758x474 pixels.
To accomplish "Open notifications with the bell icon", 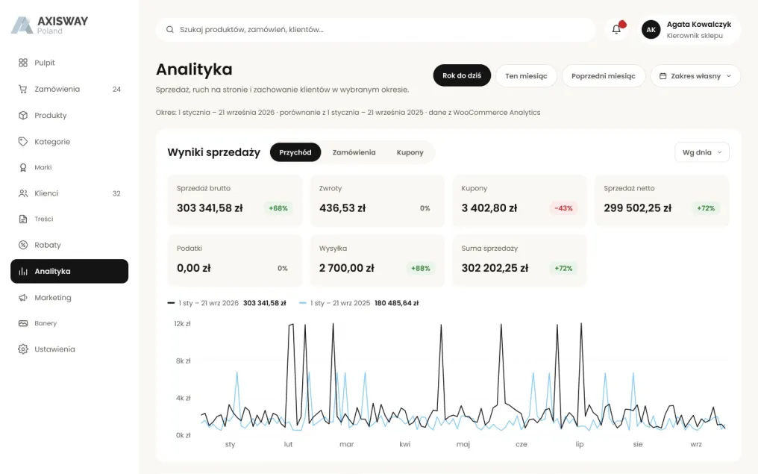I will tap(616, 29).
